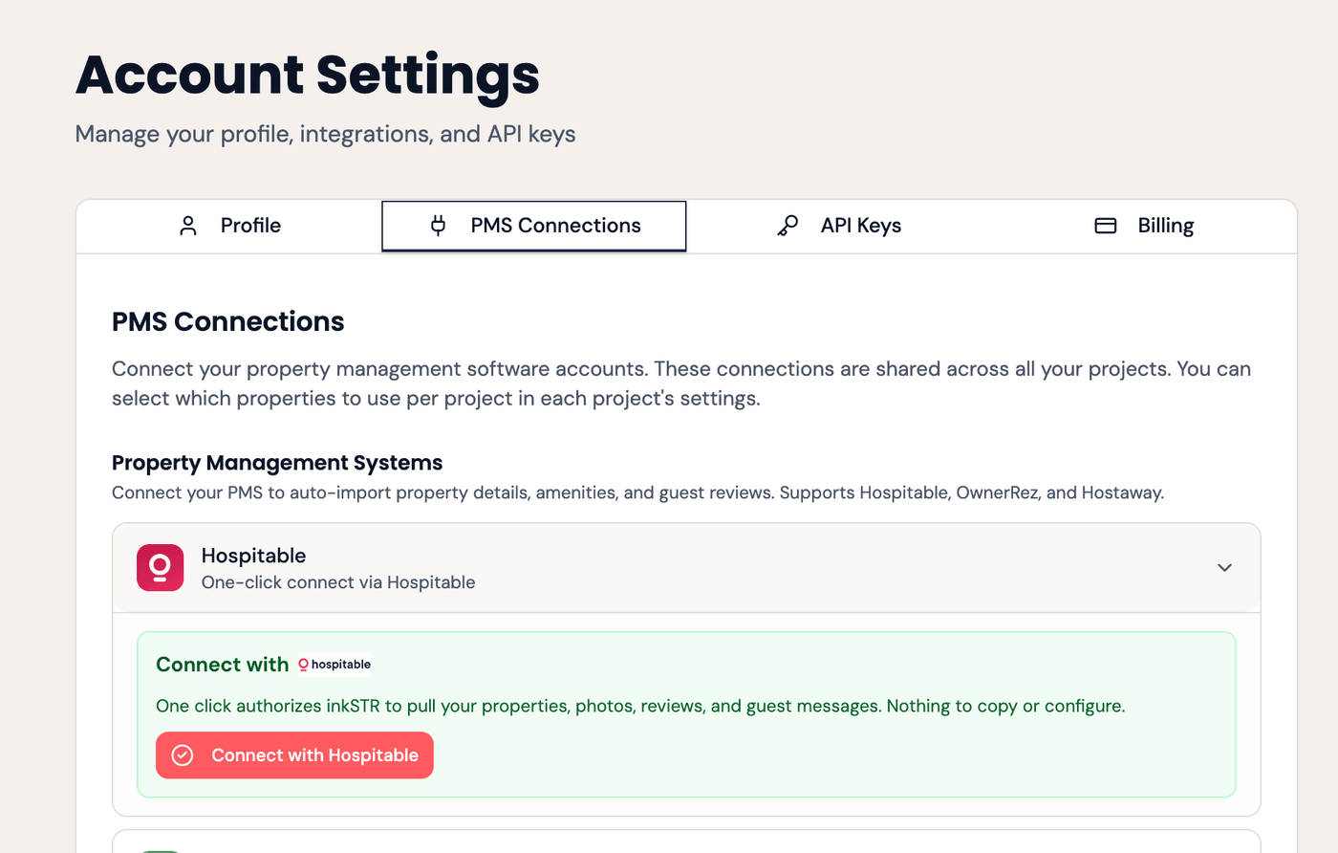Collapse the Hospitable section chevron
This screenshot has width=1338, height=853.
[1224, 568]
